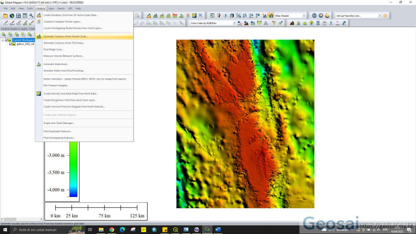Open a data file with the folder icon
Image resolution: width=416 pixels, height=234 pixels.
click(x=4, y=15)
